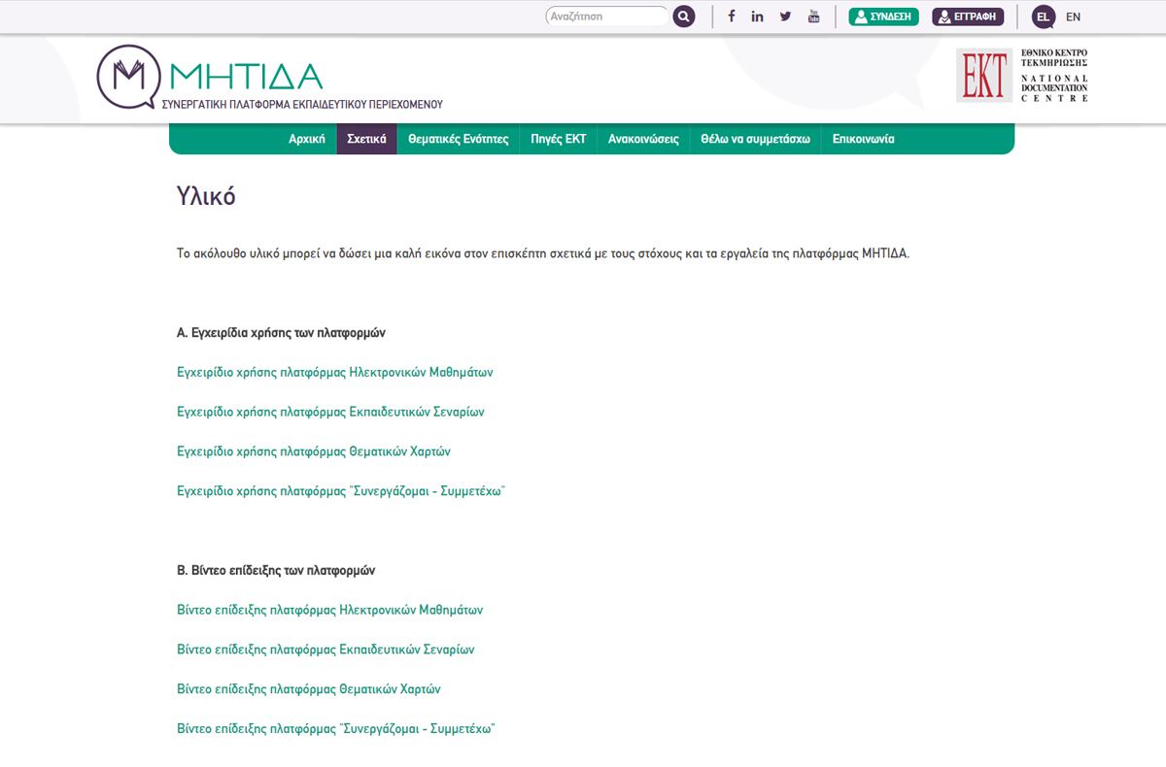The image size is (1166, 767).
Task: Open Εγχειρίδιο χρήσης πλατφόρμας Εκπαιδευτικών Σεναρίων link
Action: pyautogui.click(x=330, y=412)
